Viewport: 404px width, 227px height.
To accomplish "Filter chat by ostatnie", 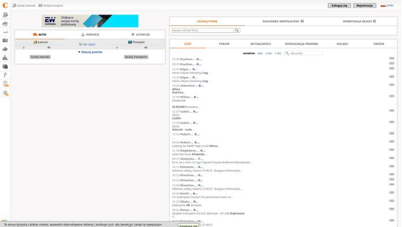I will pyautogui.click(x=249, y=54).
